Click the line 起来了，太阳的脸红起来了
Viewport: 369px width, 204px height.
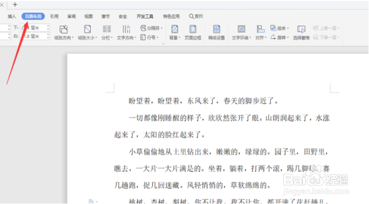coord(160,135)
